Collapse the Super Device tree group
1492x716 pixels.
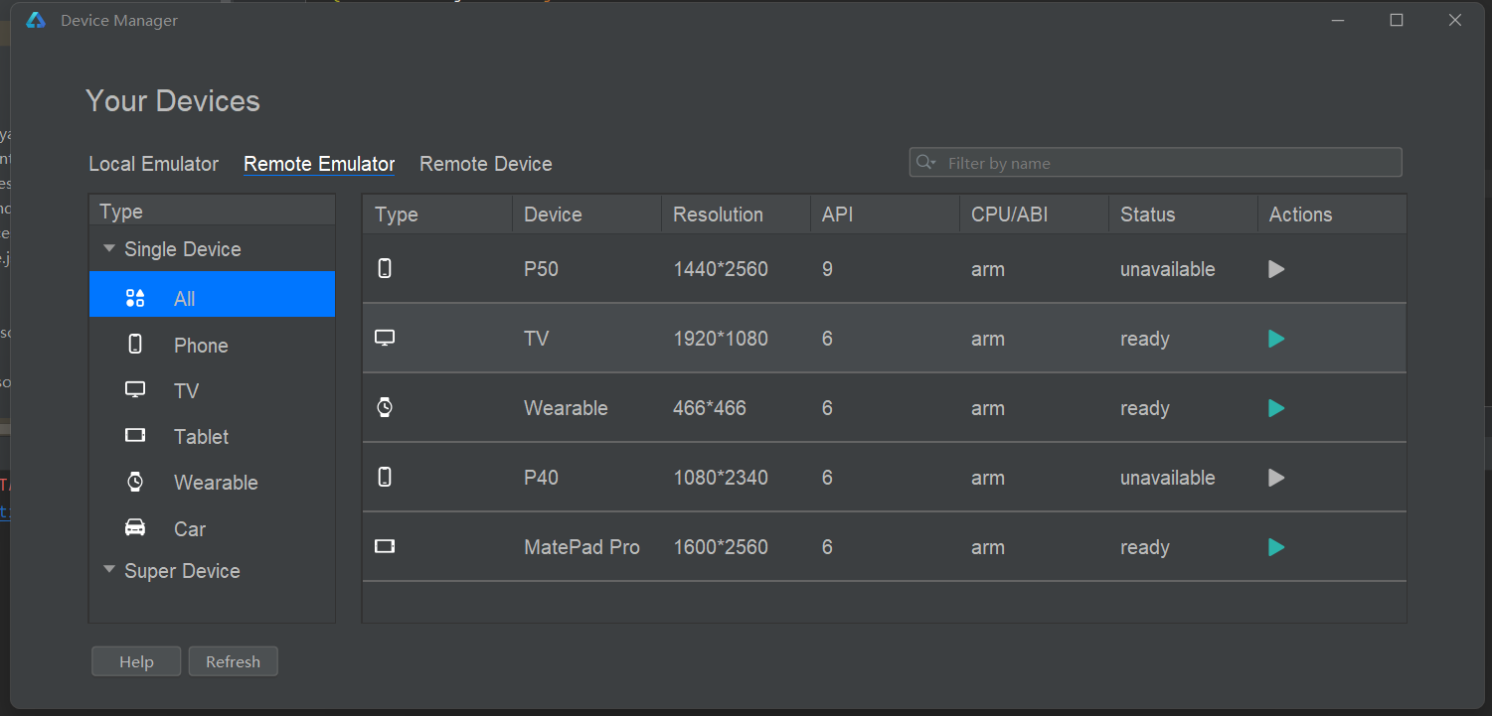(109, 570)
